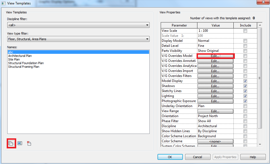Screen dimensions: 270x164
Task: Uncheck Include for Lighting
Action: [x=245, y=96]
